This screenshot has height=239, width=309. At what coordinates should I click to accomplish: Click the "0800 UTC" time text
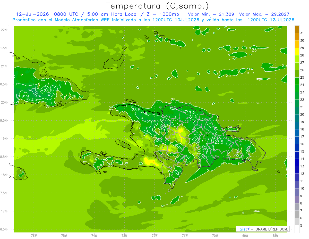[x=67, y=14]
